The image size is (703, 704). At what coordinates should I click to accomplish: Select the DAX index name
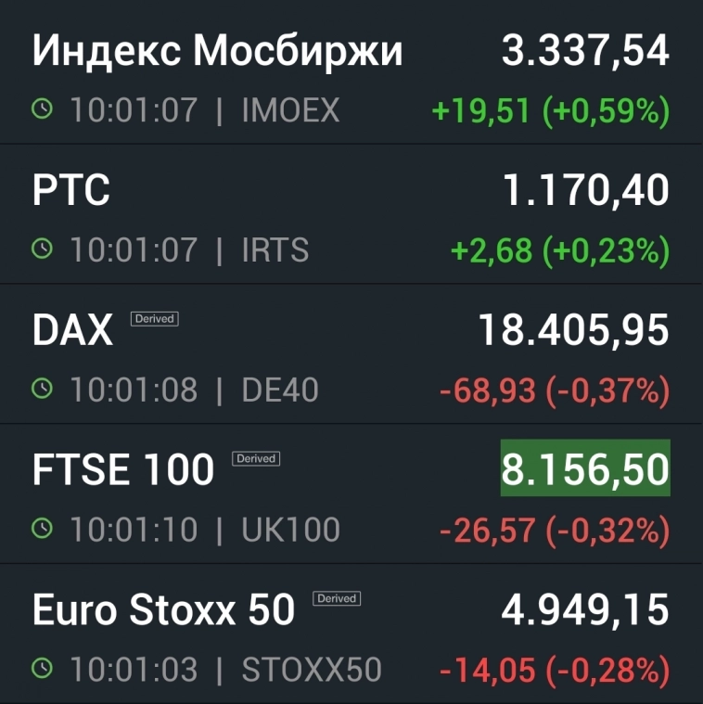pos(72,330)
